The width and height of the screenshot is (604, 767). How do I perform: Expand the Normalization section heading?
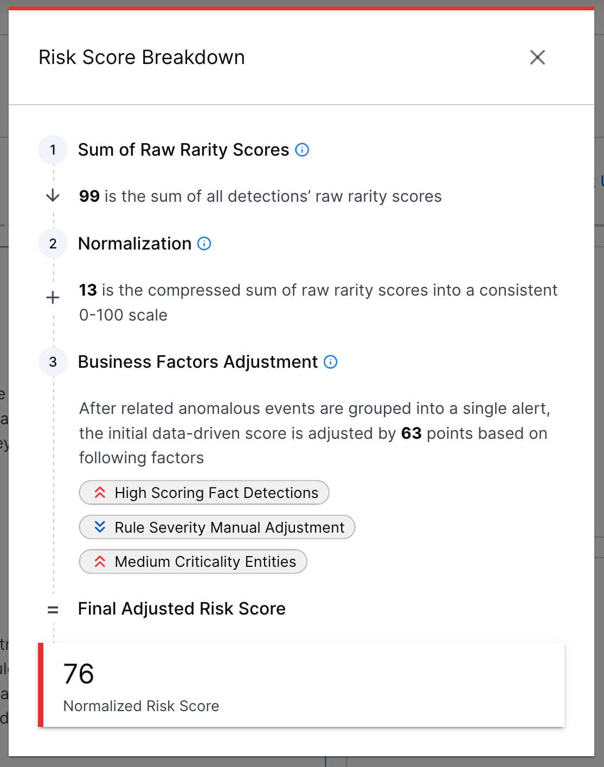point(135,244)
